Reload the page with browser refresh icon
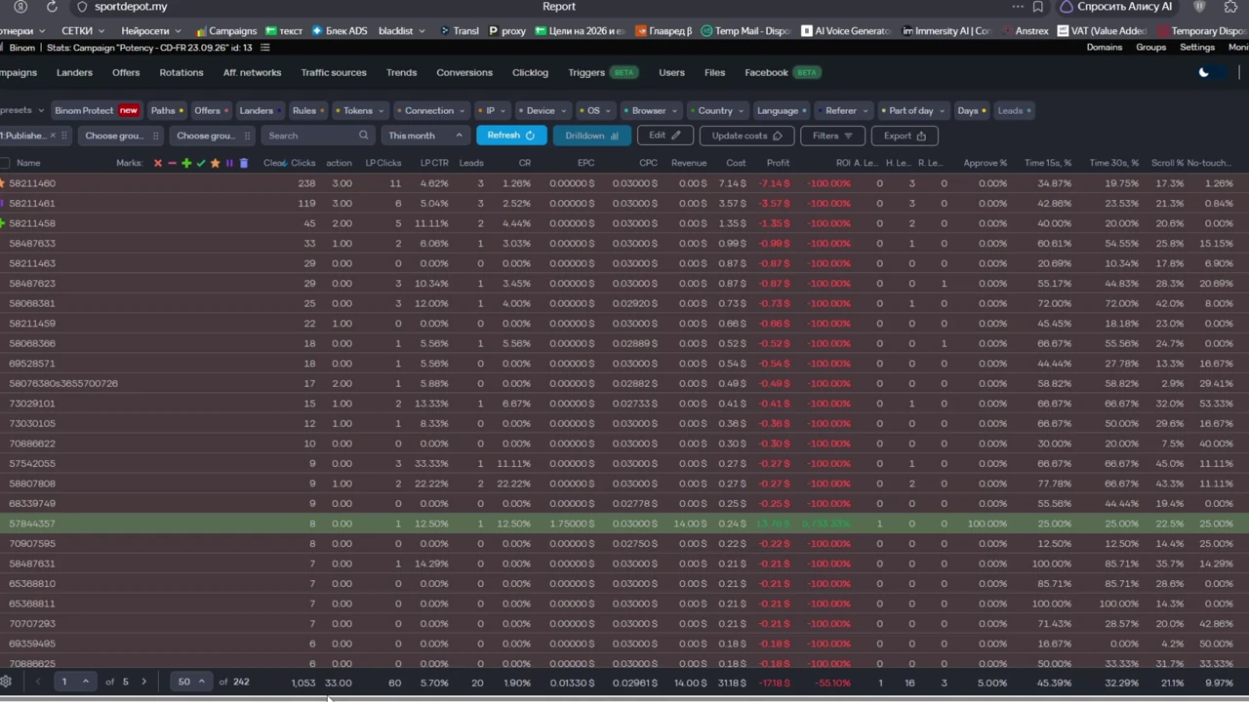 [x=52, y=6]
